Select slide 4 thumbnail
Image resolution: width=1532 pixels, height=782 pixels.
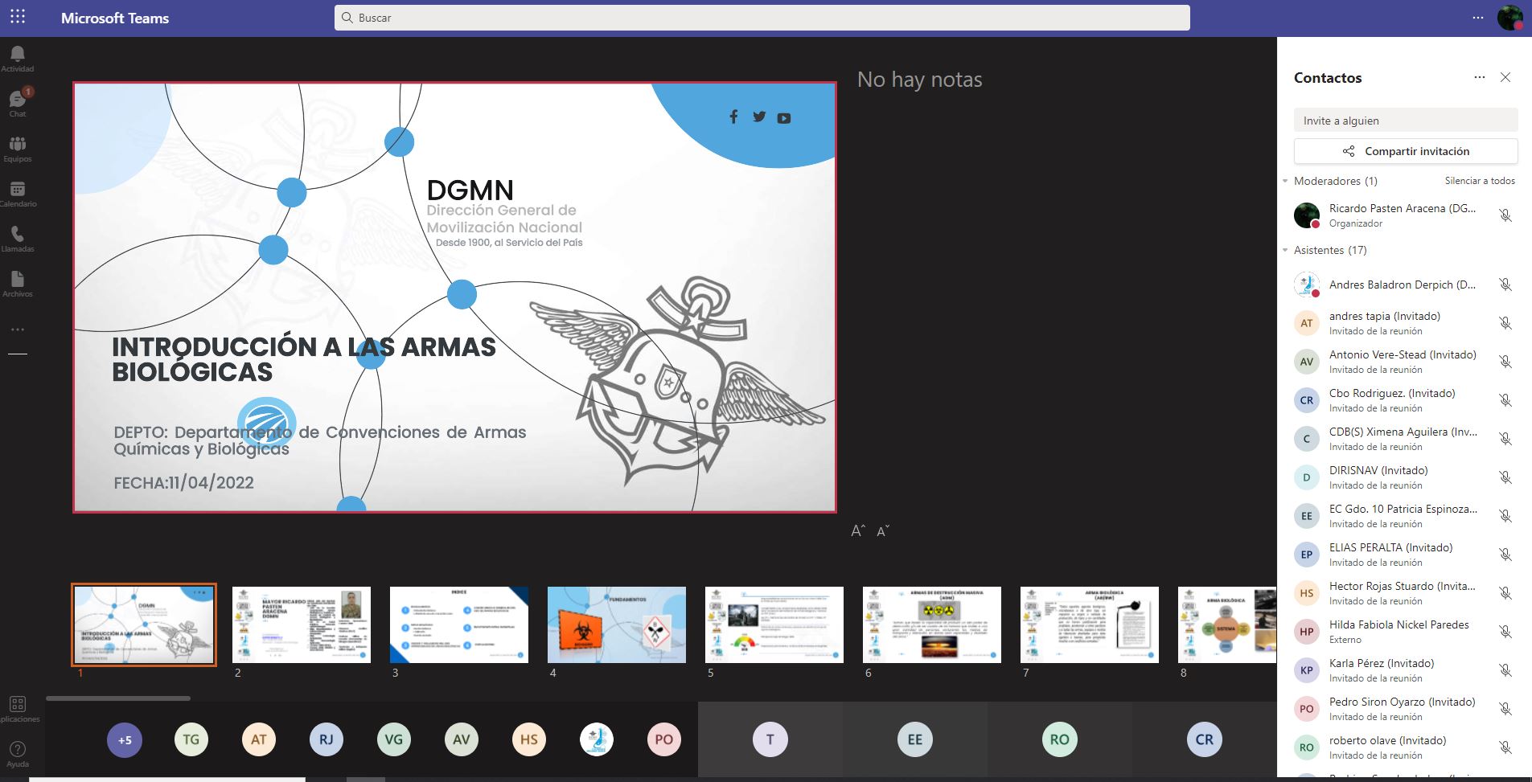pos(616,624)
